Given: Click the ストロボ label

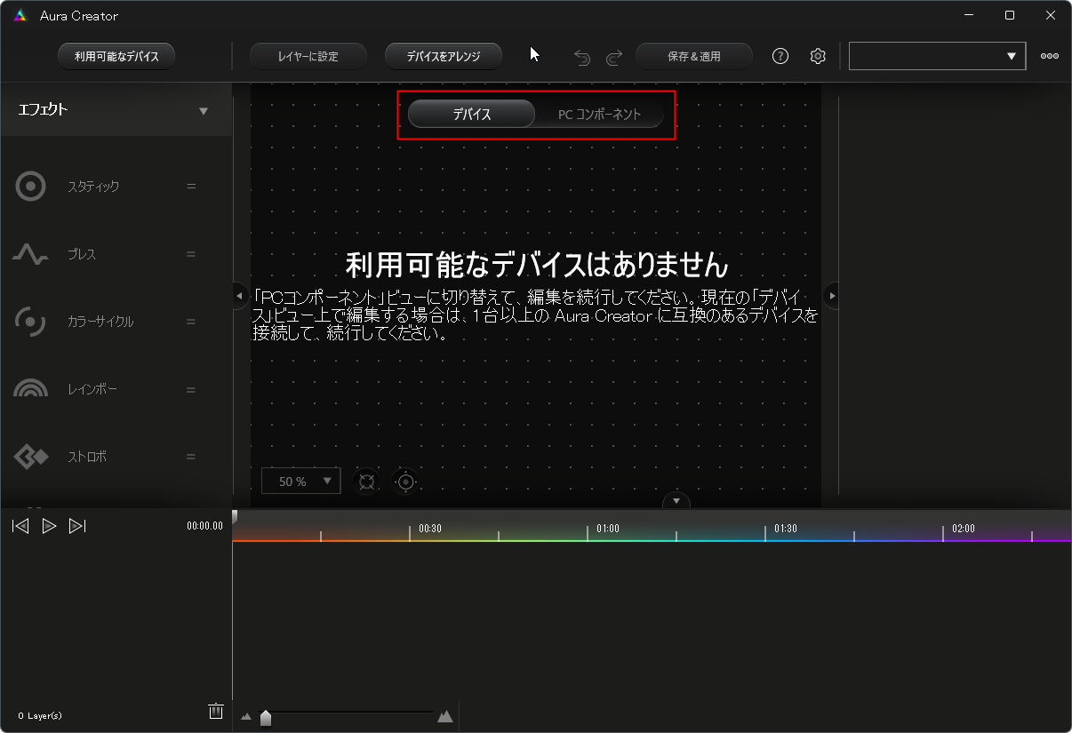Looking at the screenshot, I should point(87,457).
